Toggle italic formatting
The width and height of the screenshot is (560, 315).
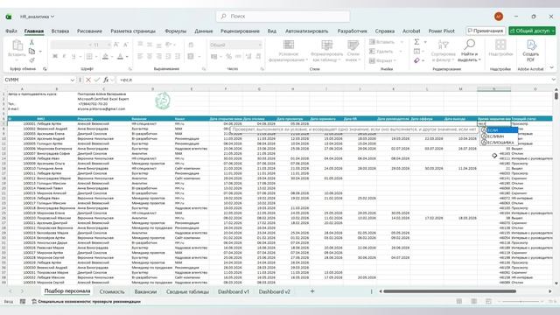click(x=64, y=56)
